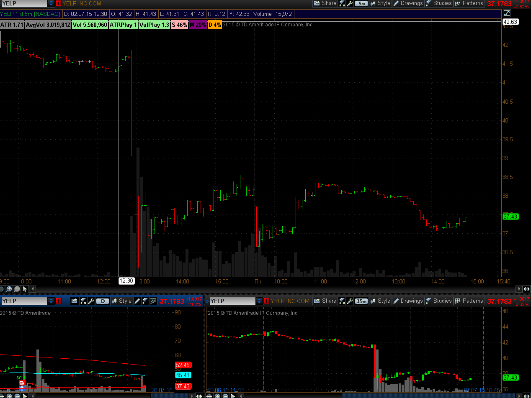Image resolution: width=531 pixels, height=398 pixels.
Task: Click the Share button in the top toolbar
Action: (325, 3)
